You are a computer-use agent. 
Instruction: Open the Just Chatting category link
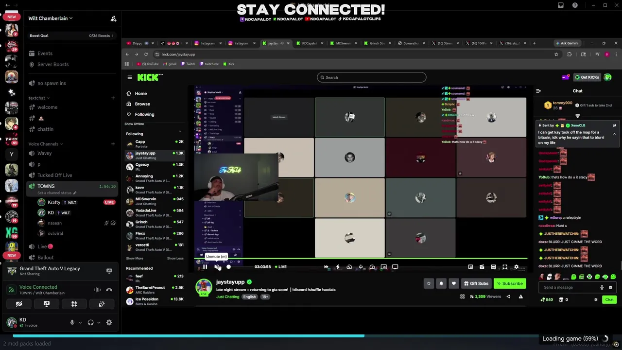227,297
